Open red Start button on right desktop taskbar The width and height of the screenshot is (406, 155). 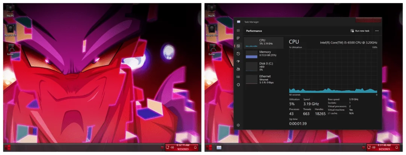[x=209, y=148]
